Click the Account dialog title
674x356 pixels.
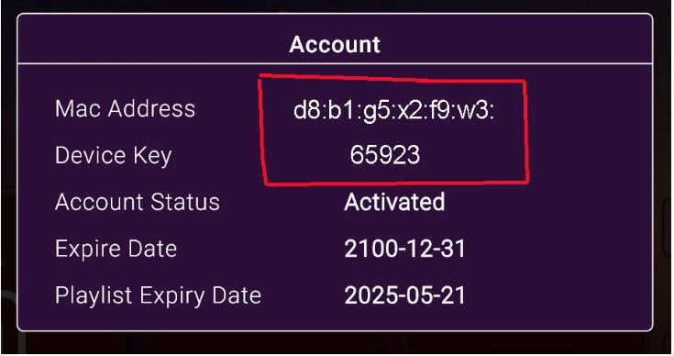pyautogui.click(x=335, y=44)
